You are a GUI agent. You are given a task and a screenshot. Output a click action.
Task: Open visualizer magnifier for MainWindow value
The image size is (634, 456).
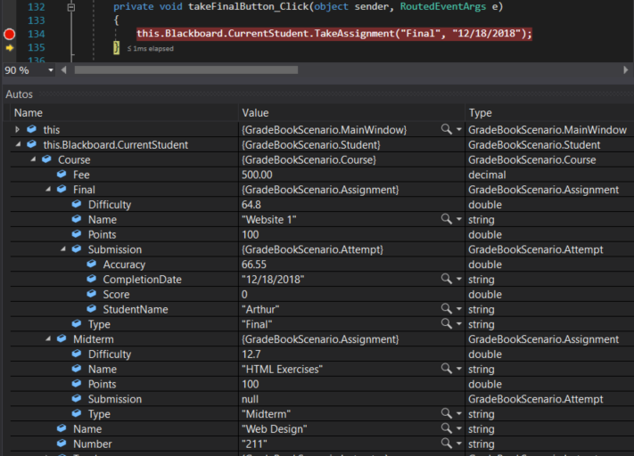pos(447,129)
